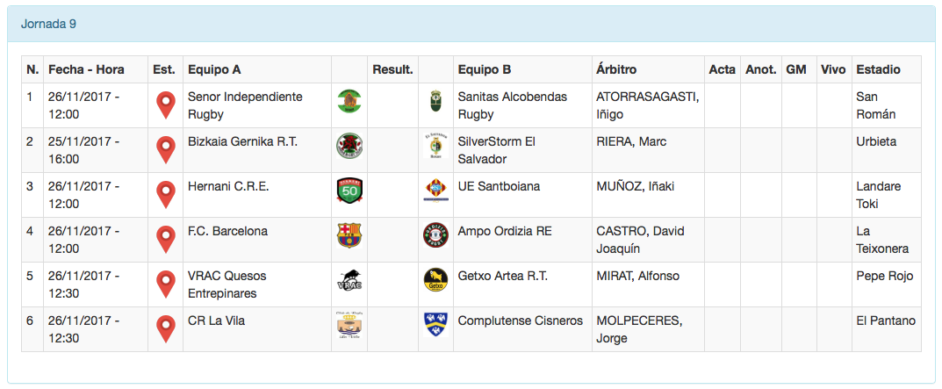This screenshot has width=942, height=389.
Task: Click the UE Santboiana team name
Action: [x=500, y=186]
